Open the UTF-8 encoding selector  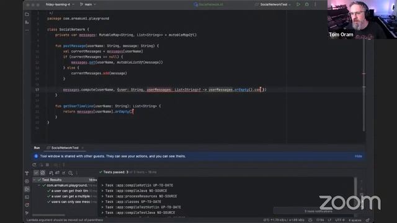pyautogui.click(x=340, y=220)
